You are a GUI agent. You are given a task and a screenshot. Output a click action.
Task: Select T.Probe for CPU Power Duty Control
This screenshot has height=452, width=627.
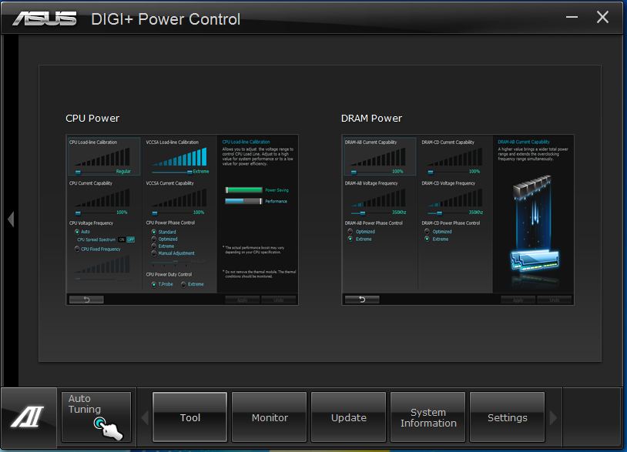coord(154,284)
